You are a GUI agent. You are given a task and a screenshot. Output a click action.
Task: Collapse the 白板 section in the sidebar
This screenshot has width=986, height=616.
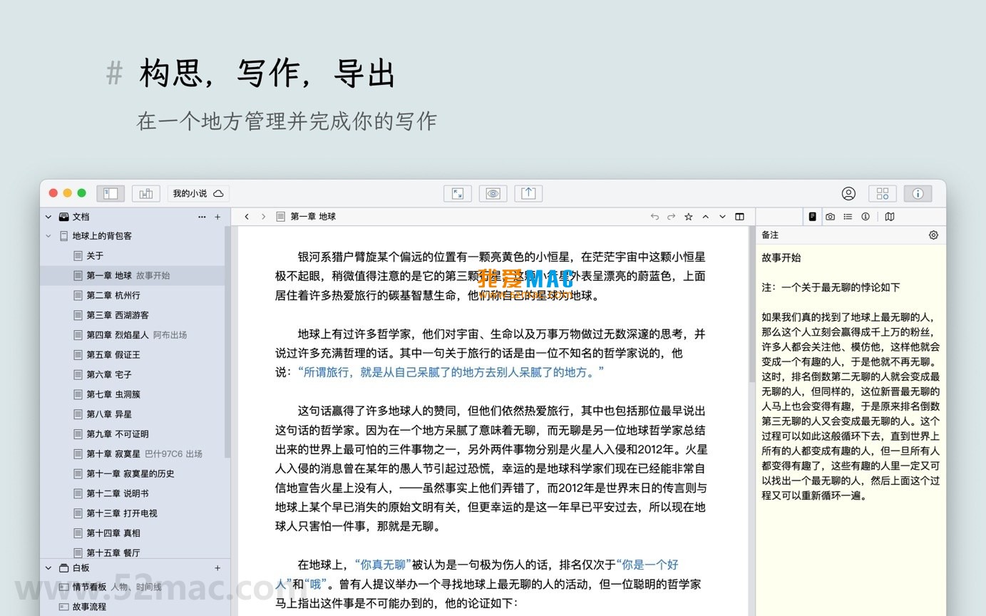pos(48,568)
